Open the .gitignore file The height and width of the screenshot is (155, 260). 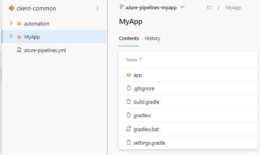tap(144, 89)
